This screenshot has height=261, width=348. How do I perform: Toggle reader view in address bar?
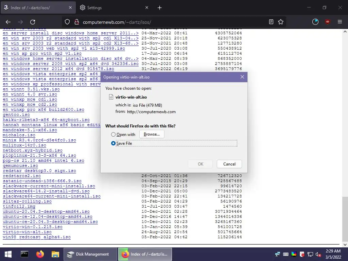pos(271,22)
